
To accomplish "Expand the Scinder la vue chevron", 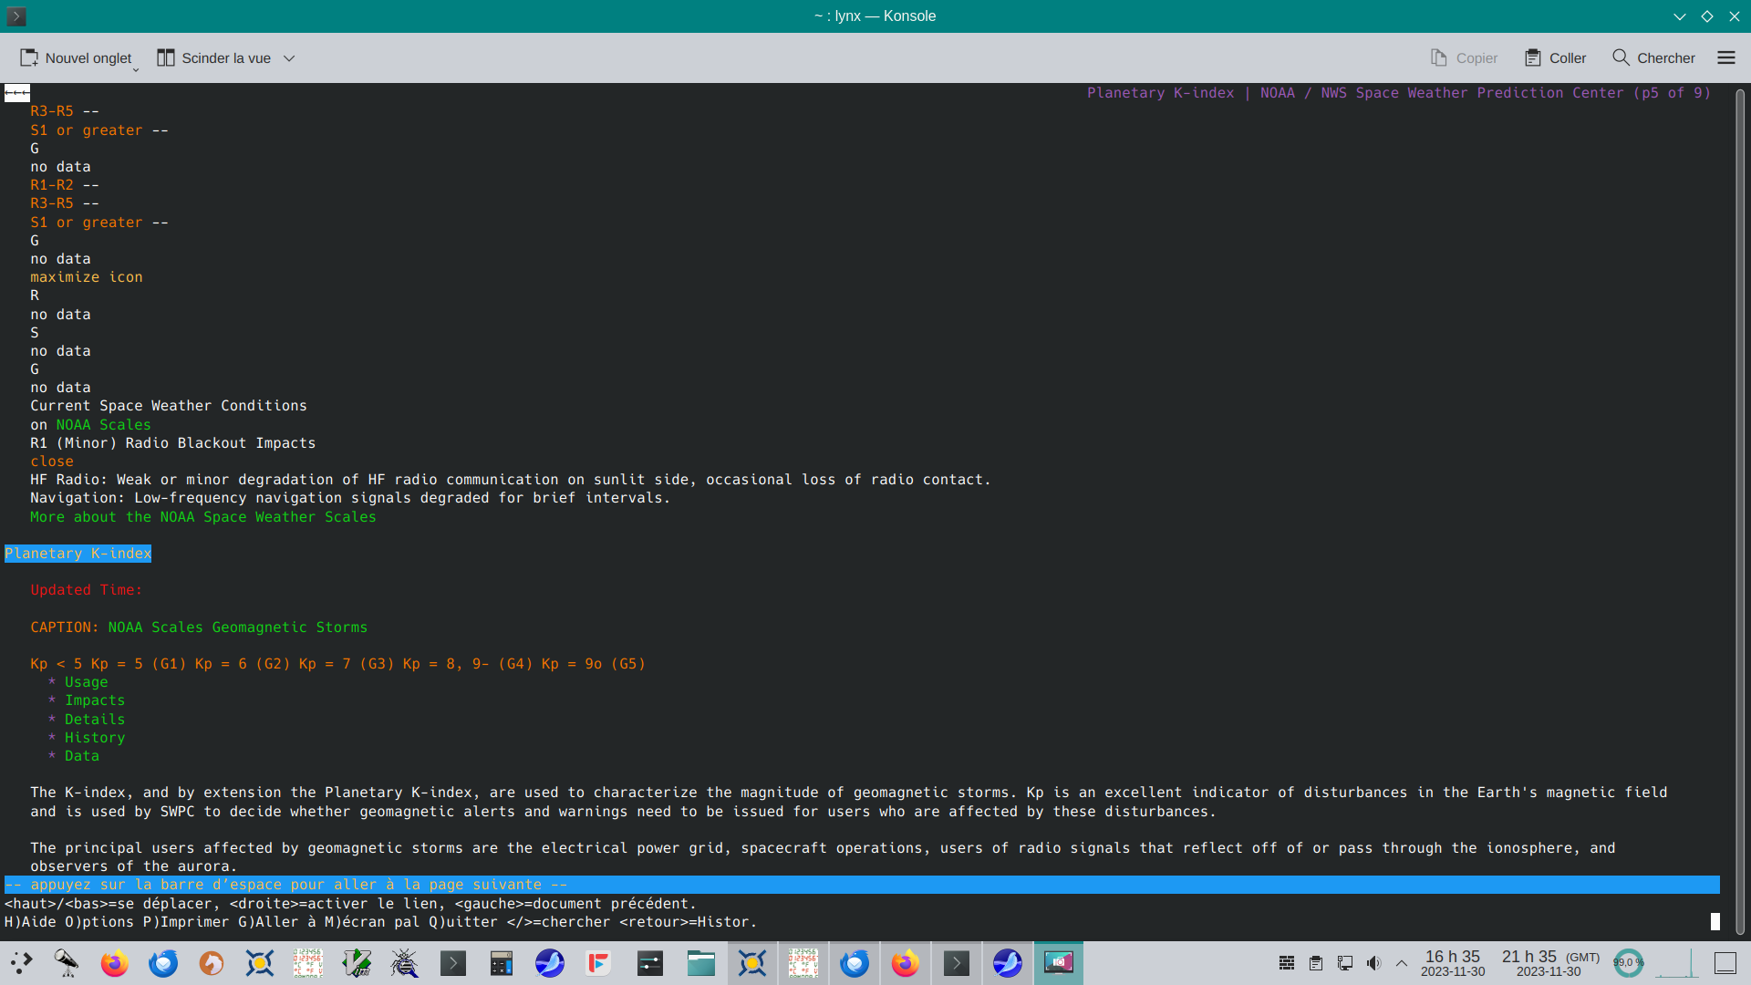I will click(x=289, y=57).
